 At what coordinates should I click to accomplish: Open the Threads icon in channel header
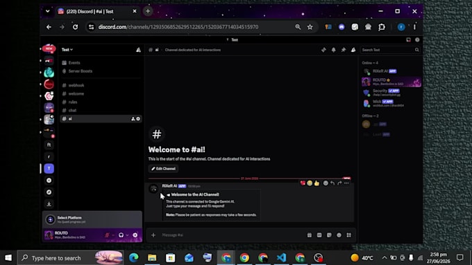click(x=323, y=50)
